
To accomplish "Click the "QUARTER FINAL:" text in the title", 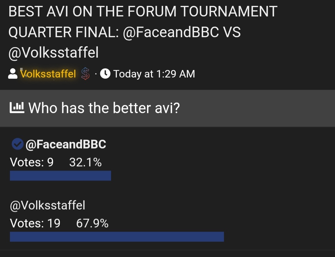I will [x=64, y=33].
